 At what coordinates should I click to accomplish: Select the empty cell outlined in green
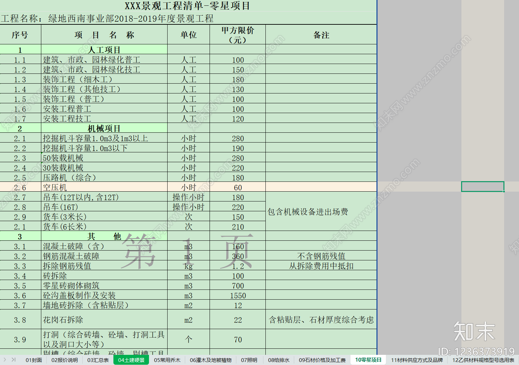coord(483,187)
